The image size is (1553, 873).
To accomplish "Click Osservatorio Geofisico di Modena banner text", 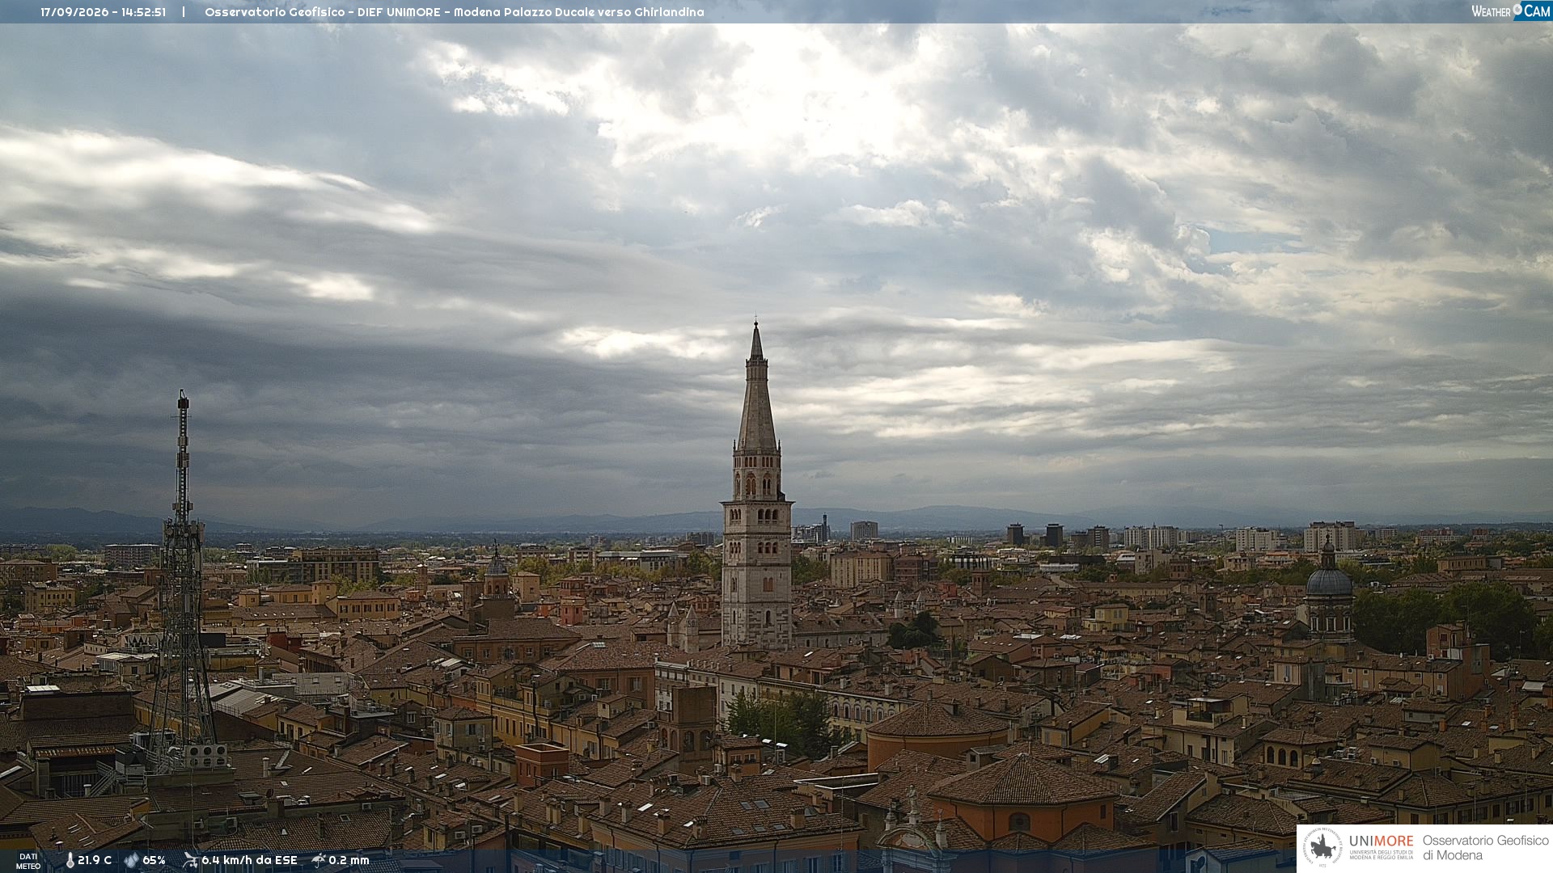I will tap(1485, 848).
